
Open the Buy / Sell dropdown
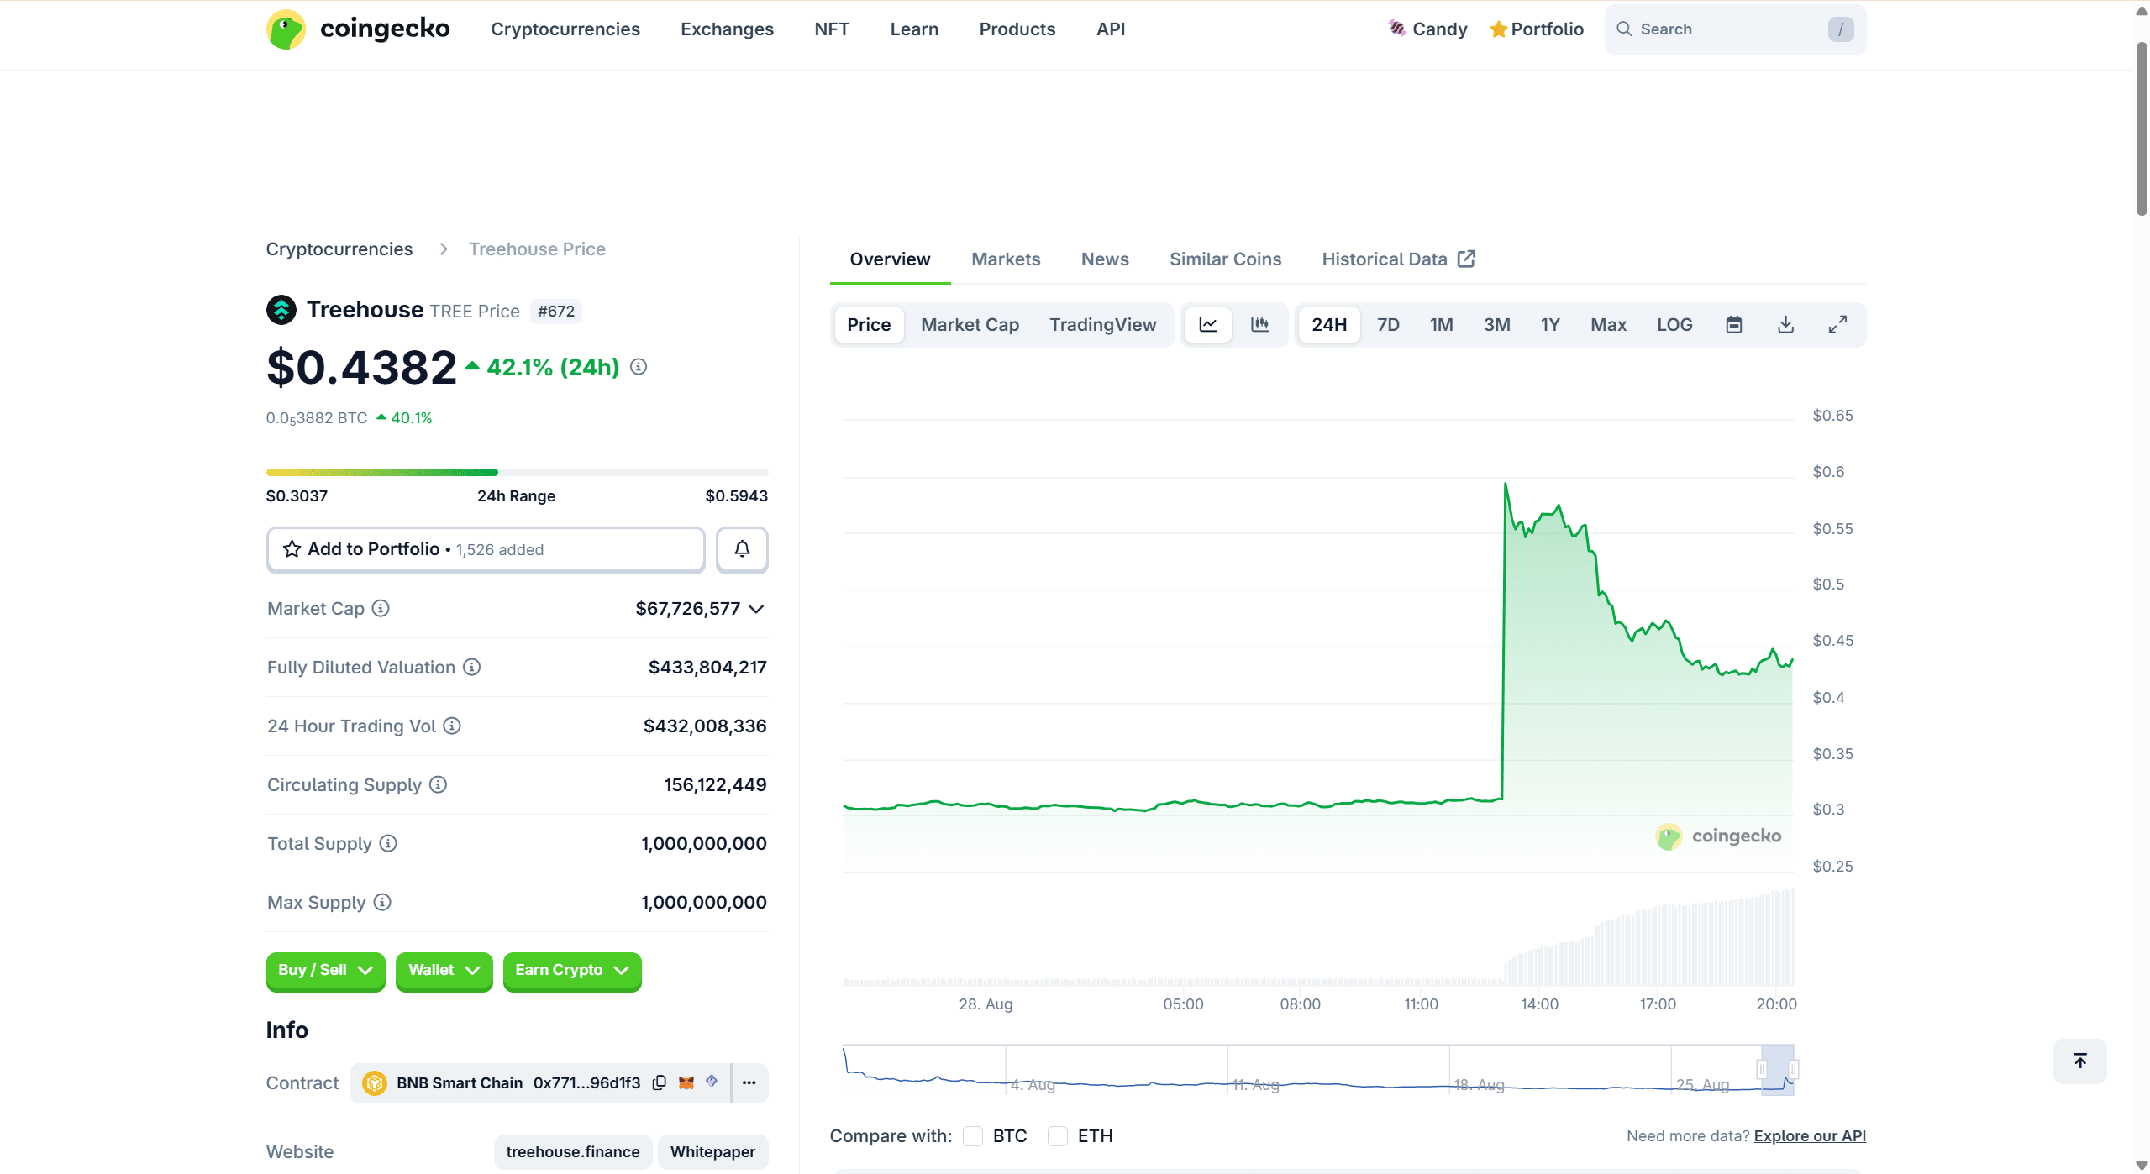coord(325,970)
